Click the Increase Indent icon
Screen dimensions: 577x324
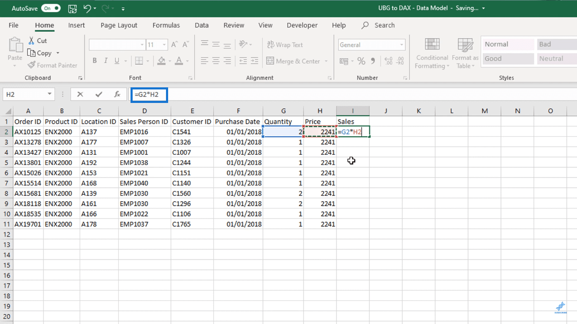click(254, 61)
